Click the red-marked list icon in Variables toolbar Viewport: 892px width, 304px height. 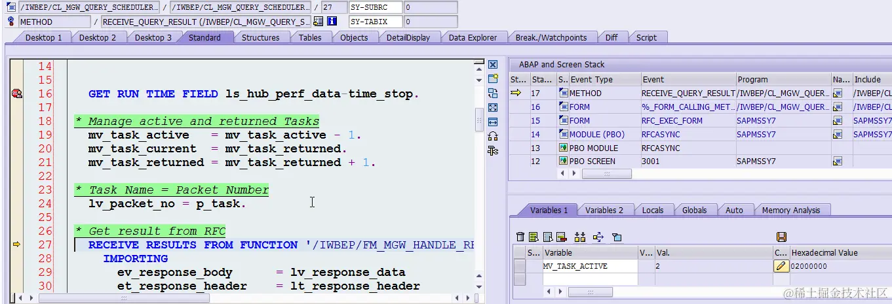561,237
